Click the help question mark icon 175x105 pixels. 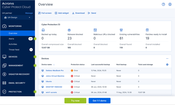(x=163, y=4)
